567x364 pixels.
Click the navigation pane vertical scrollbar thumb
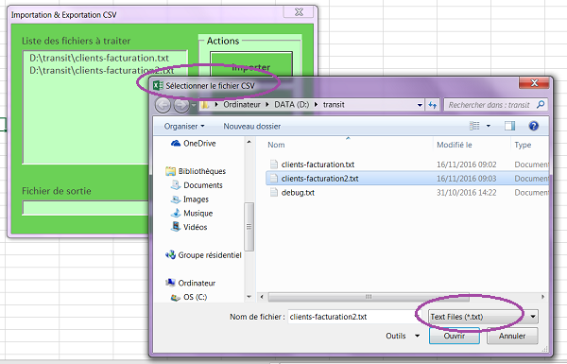tap(249, 227)
